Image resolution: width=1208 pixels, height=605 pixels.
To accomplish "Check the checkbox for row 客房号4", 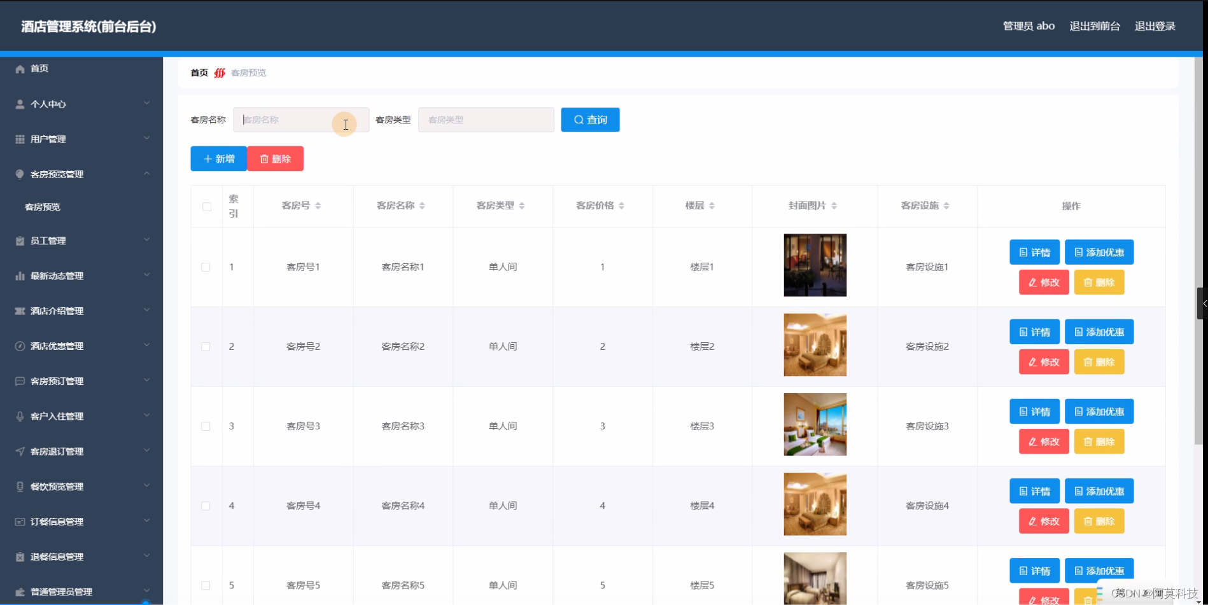I will pyautogui.click(x=206, y=506).
